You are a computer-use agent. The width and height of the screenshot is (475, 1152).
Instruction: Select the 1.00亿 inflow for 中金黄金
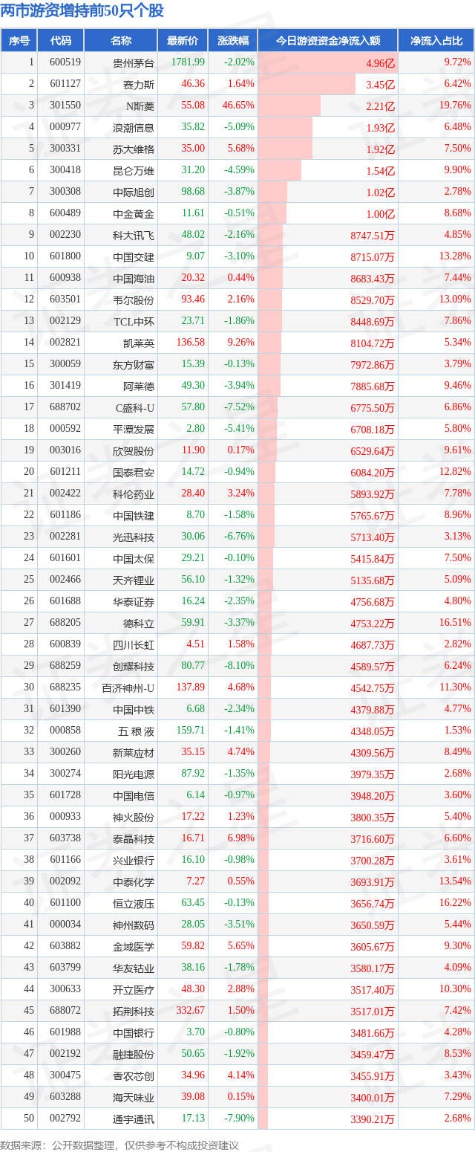[x=381, y=214]
